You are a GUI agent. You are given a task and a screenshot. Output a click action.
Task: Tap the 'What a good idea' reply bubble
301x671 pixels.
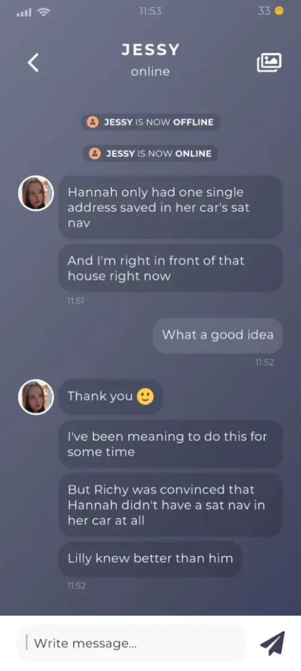pos(218,335)
